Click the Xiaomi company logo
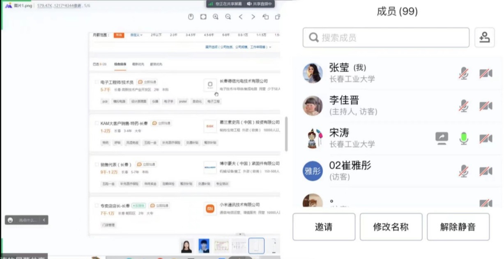Screen dimensions: 504x259 (x=210, y=209)
